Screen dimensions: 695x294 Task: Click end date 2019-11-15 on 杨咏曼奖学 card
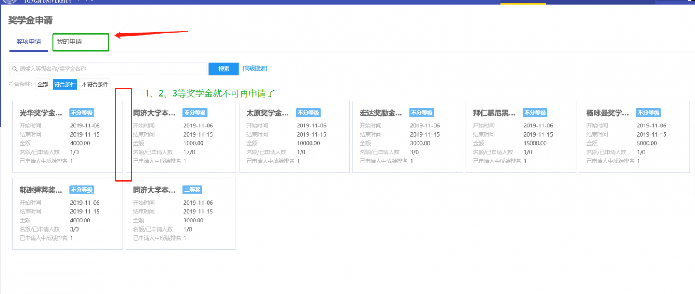click(x=652, y=135)
